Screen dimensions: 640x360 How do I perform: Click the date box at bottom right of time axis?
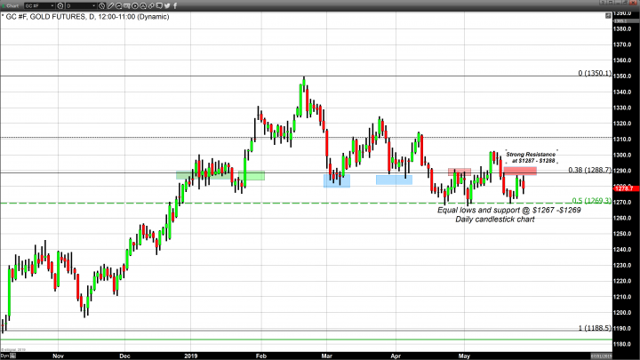coord(602,356)
